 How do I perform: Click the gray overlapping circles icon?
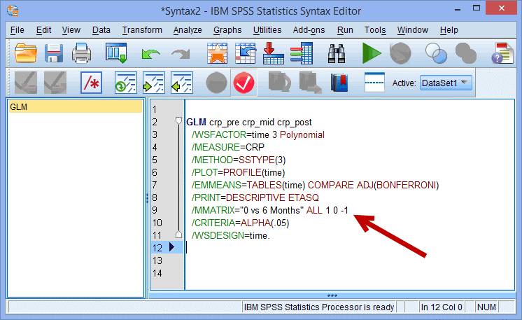pos(466,53)
